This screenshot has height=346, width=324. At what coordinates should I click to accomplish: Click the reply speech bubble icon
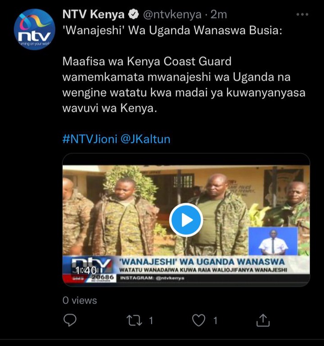pyautogui.click(x=70, y=320)
